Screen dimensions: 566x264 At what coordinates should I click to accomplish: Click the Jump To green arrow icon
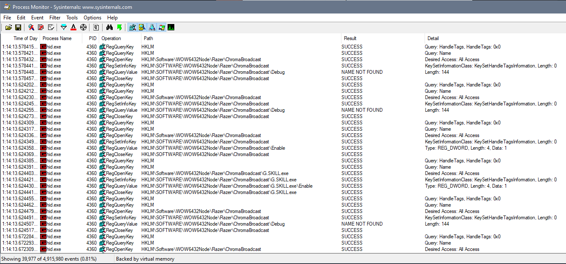(x=119, y=27)
